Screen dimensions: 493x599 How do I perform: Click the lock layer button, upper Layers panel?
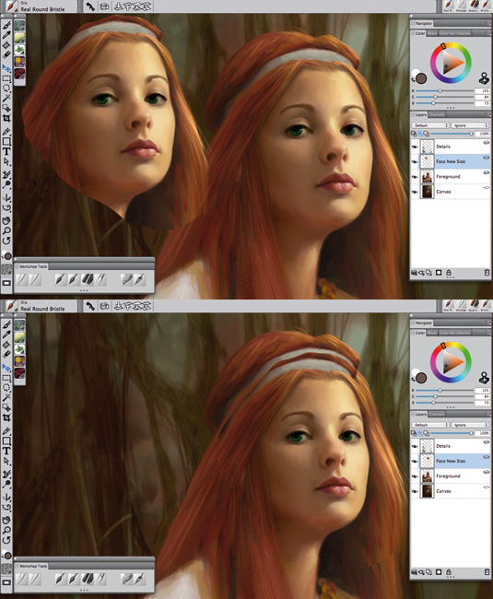coord(449,273)
